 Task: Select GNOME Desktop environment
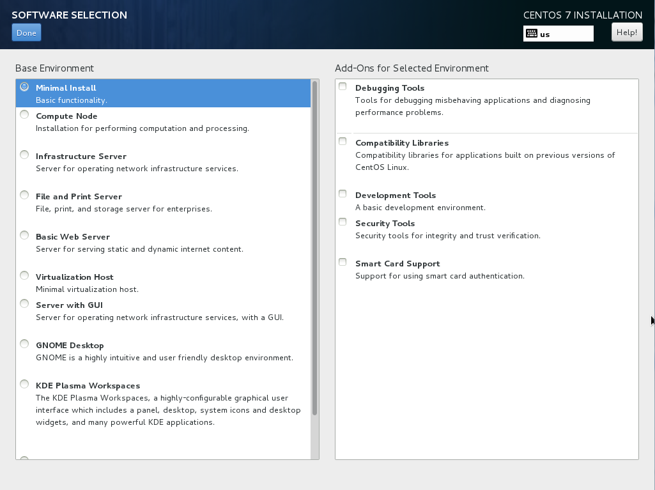[24, 344]
